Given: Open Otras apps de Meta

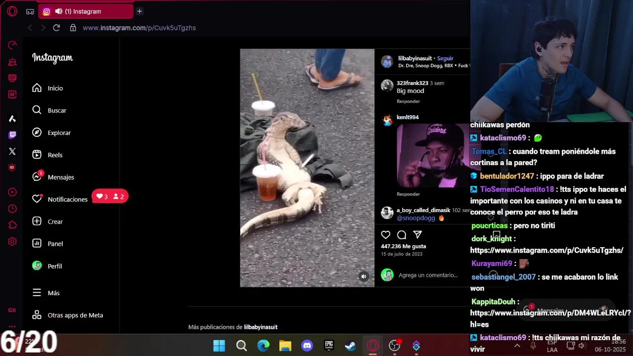Looking at the screenshot, I should 67,315.
